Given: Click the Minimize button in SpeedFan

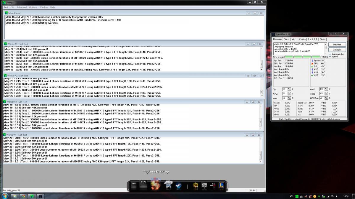Looking at the screenshot, I should 337,45.
